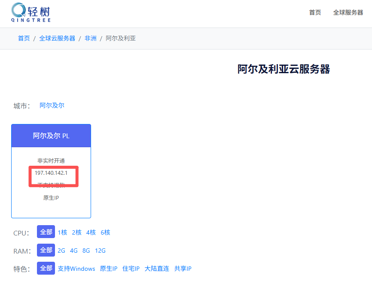Select the 特色: label

[x=22, y=269]
